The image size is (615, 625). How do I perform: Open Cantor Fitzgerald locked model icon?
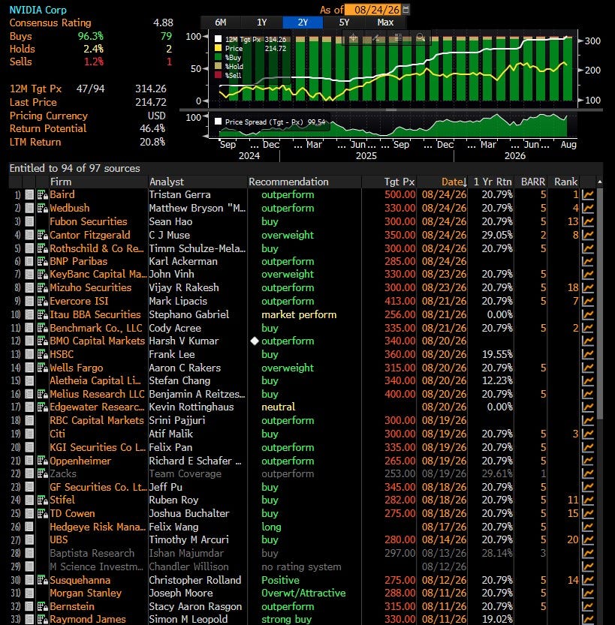42,235
